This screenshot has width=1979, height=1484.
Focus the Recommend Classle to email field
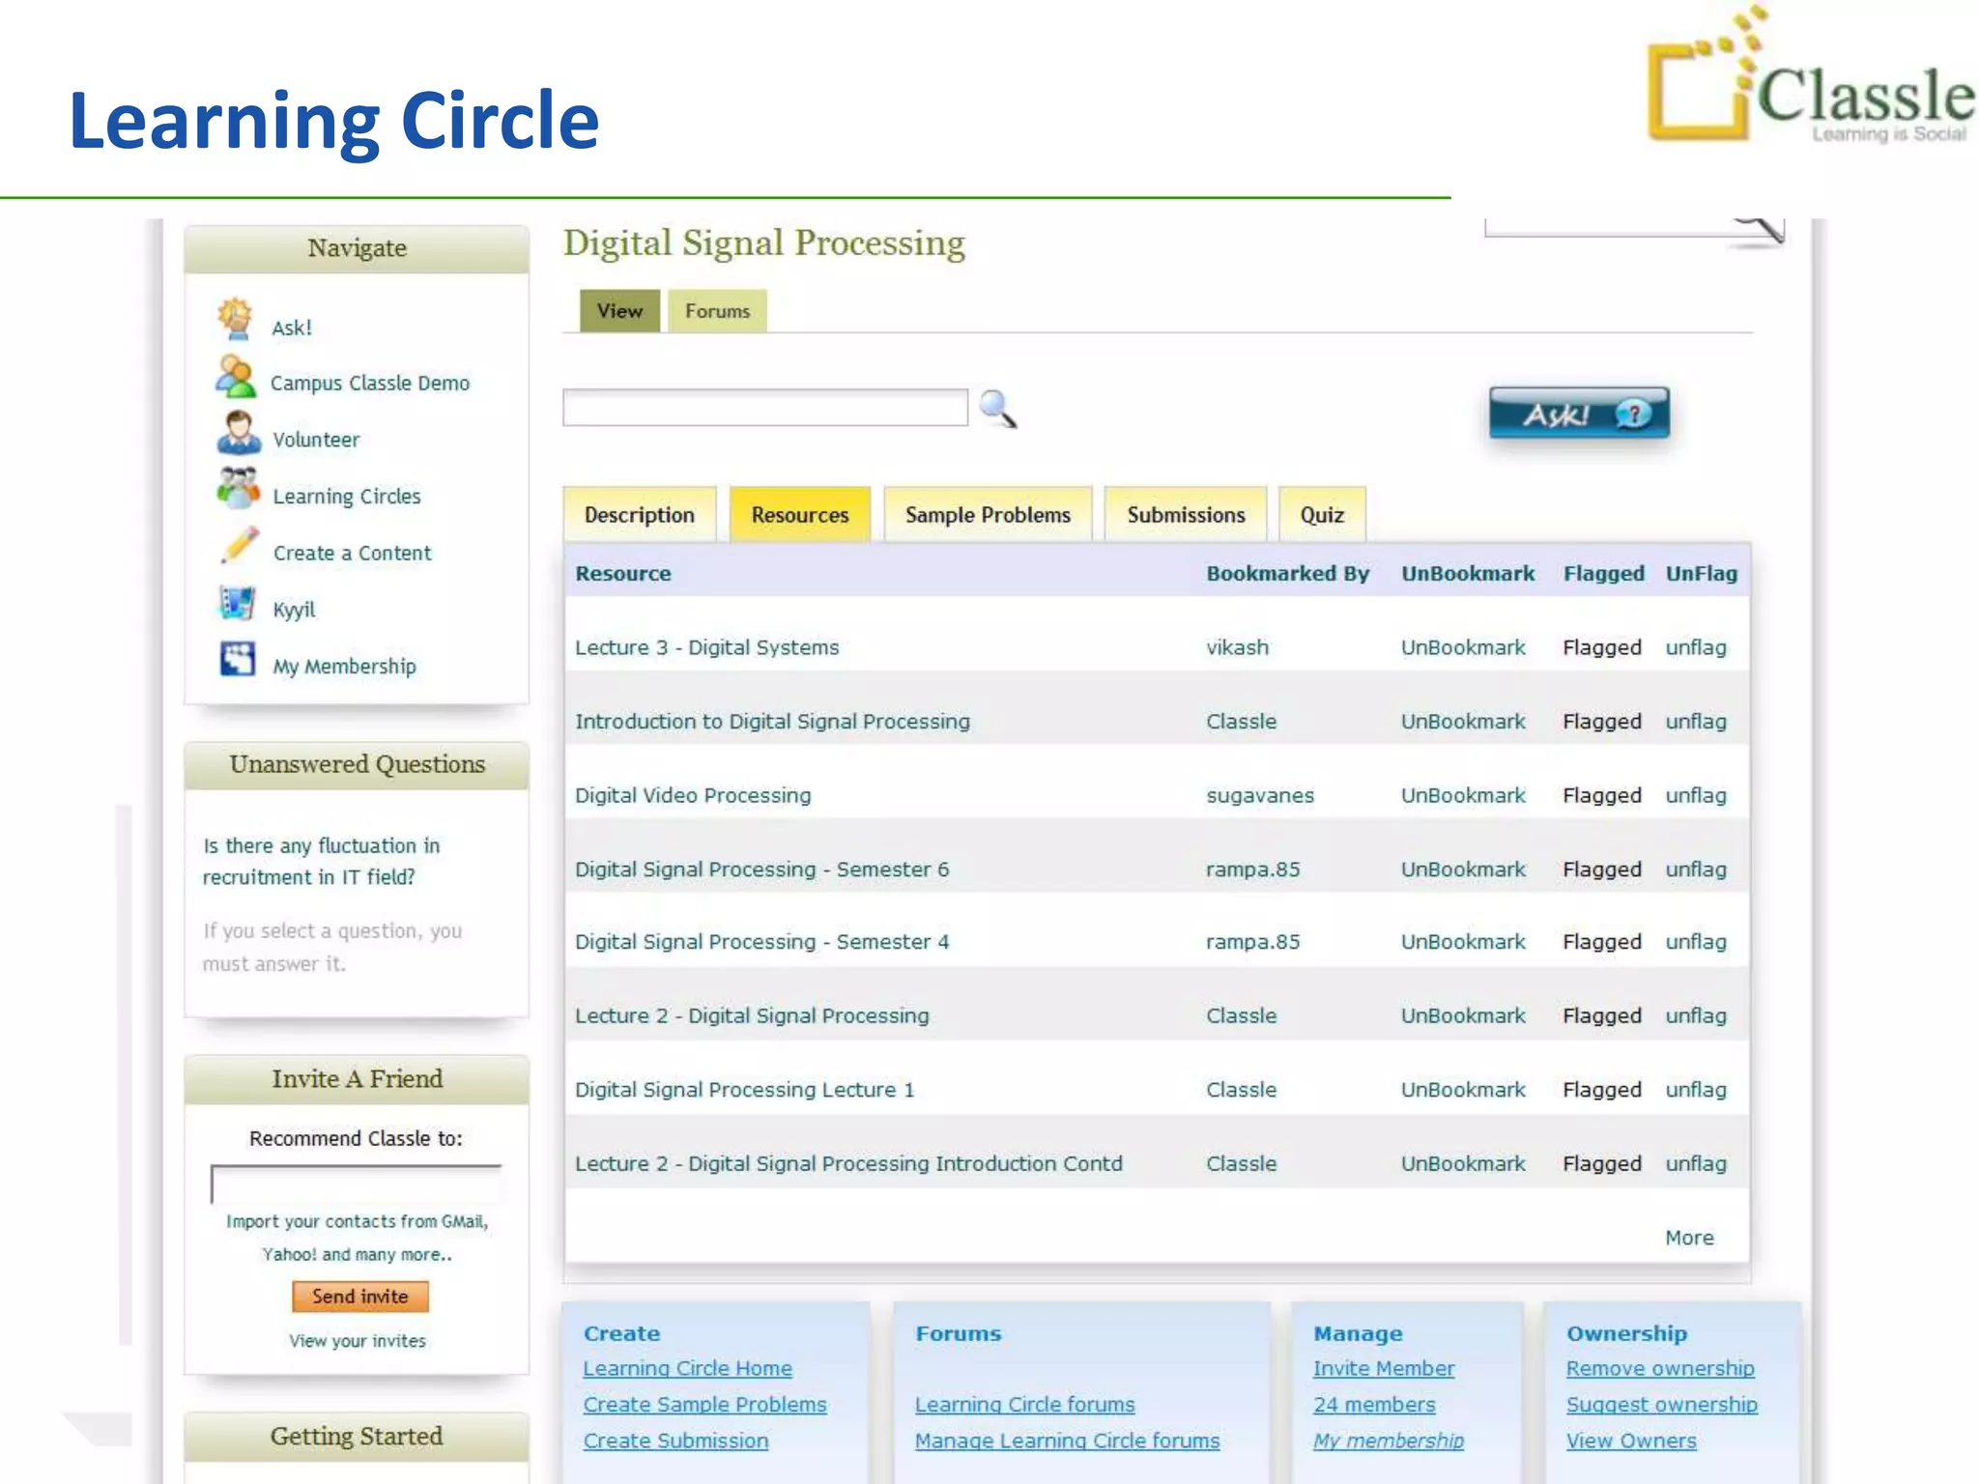[357, 1184]
